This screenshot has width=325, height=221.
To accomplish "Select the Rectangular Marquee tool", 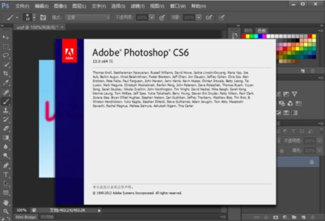I will click(x=6, y=46).
